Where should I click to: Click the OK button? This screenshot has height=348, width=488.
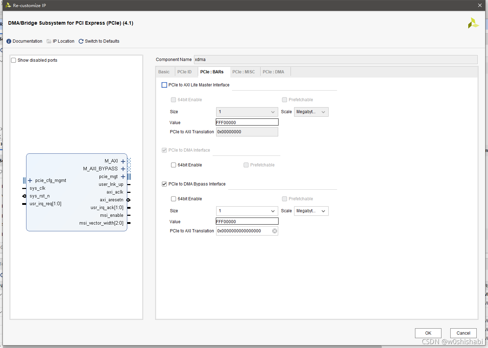(428, 333)
